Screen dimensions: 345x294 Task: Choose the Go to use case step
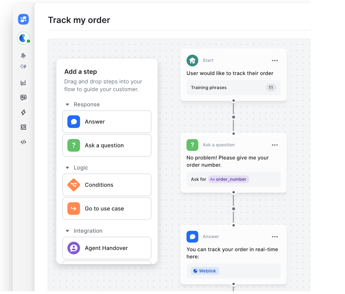point(107,209)
